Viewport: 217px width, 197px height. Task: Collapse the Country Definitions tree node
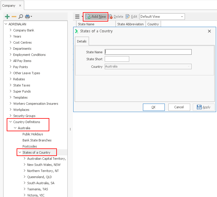(11, 122)
